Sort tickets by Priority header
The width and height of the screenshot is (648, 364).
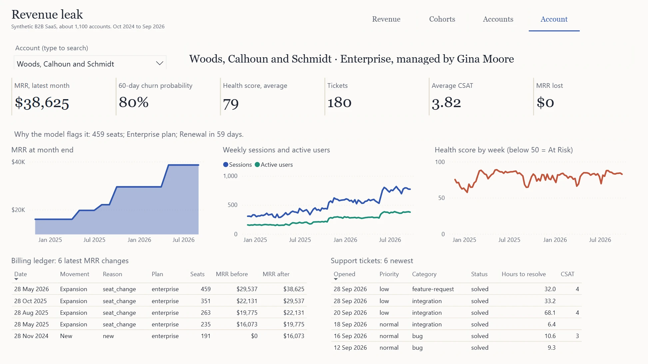[389, 274]
